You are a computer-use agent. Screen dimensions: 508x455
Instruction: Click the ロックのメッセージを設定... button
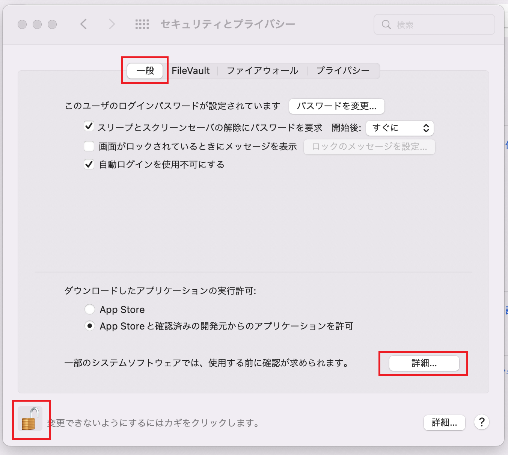[x=369, y=147]
